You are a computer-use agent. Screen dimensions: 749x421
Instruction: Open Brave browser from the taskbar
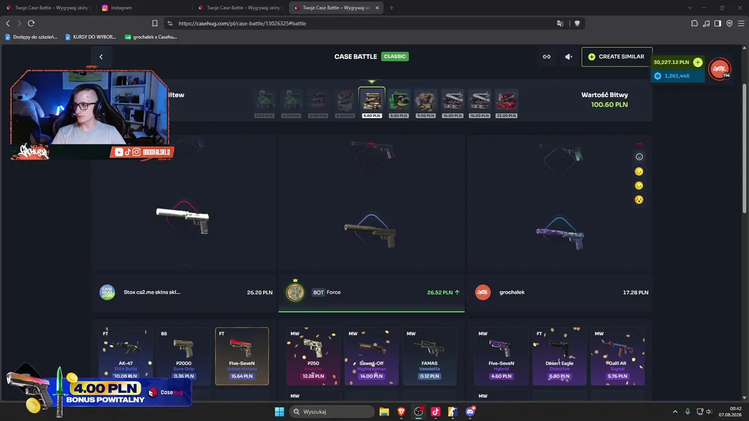401,412
